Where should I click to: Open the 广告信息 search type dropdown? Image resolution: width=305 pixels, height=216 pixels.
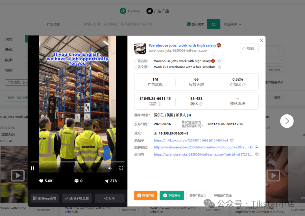pyautogui.click(x=62, y=24)
